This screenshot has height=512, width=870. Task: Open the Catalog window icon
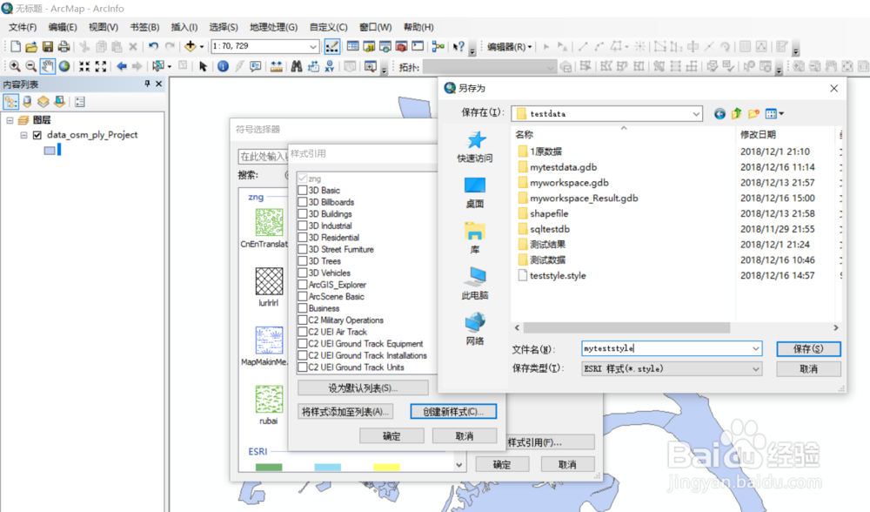pos(368,47)
